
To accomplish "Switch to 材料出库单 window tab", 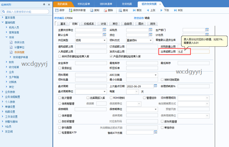I will click(84, 4).
